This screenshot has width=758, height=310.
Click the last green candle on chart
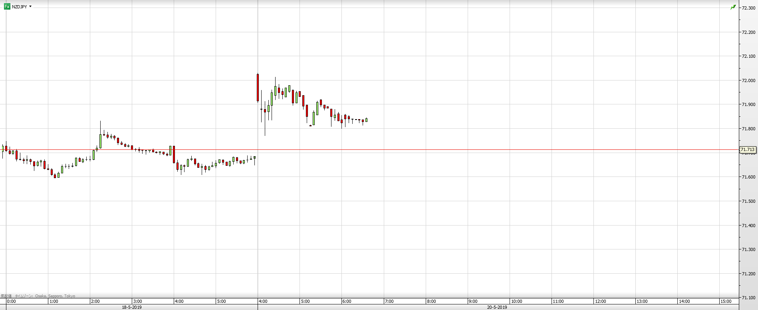366,120
